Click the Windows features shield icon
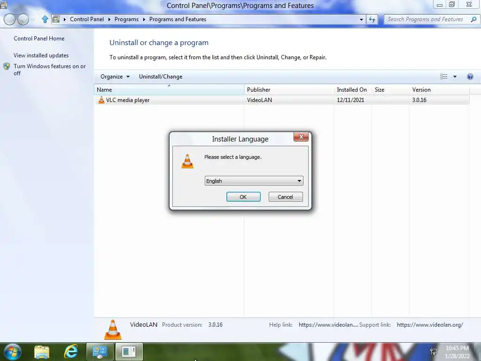Viewport: 481px width, 361px height. 7,66
